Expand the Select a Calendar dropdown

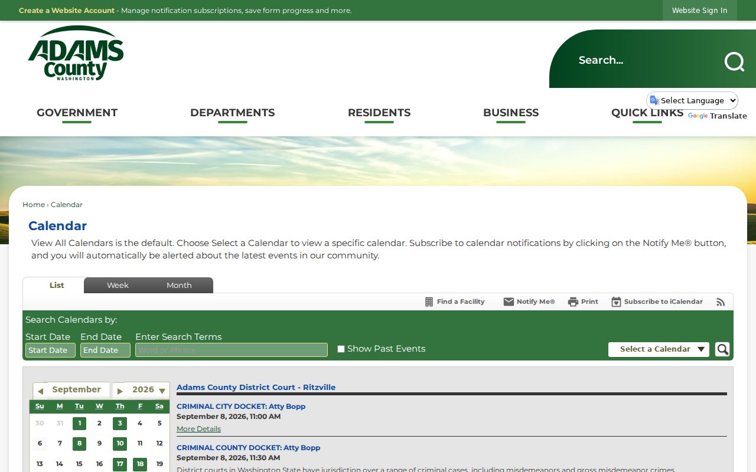659,349
